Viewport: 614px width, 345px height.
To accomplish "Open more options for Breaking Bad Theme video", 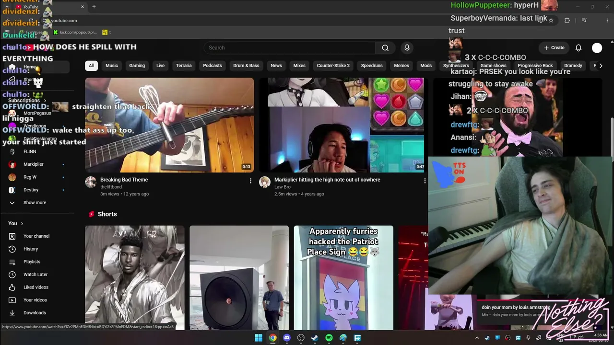I will point(250,181).
